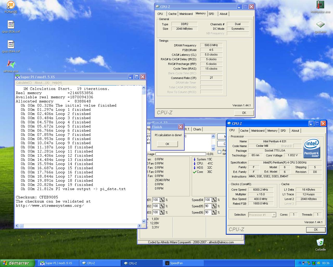The image size is (333, 267).
Task: Click the safely remove hardware tray icon
Action: tap(309, 263)
